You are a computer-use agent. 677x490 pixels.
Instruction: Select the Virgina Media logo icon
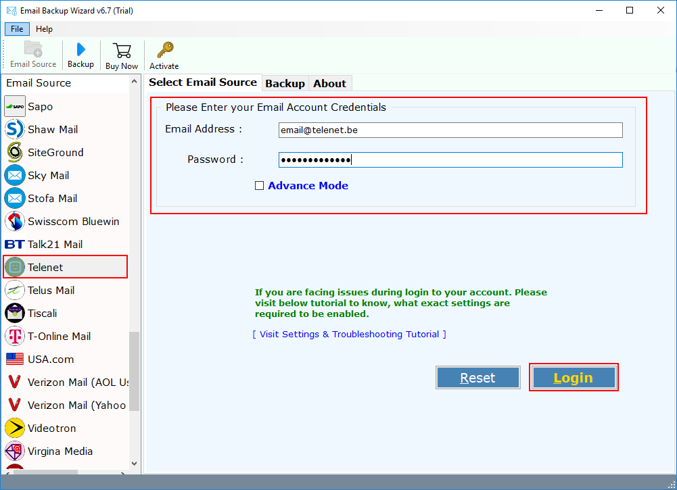click(15, 451)
